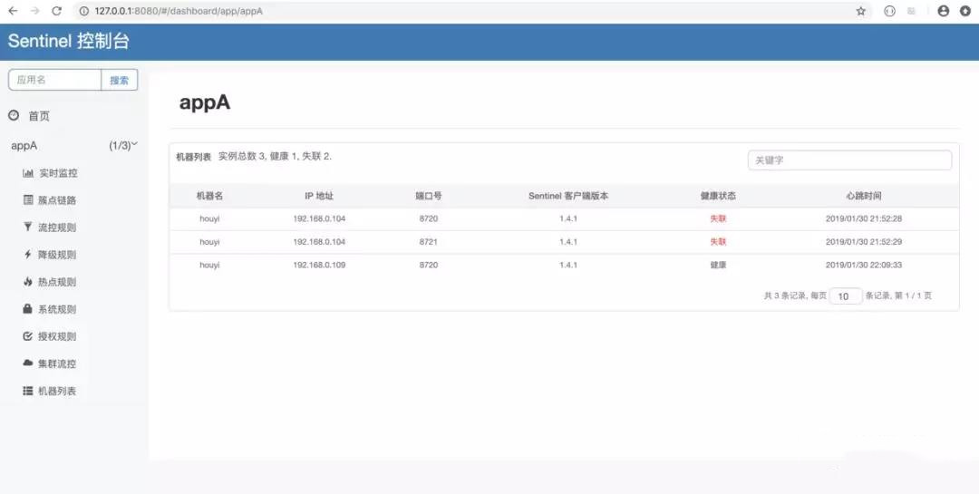Image resolution: width=979 pixels, height=494 pixels.
Task: Select appA in the sidebar
Action: 24,146
